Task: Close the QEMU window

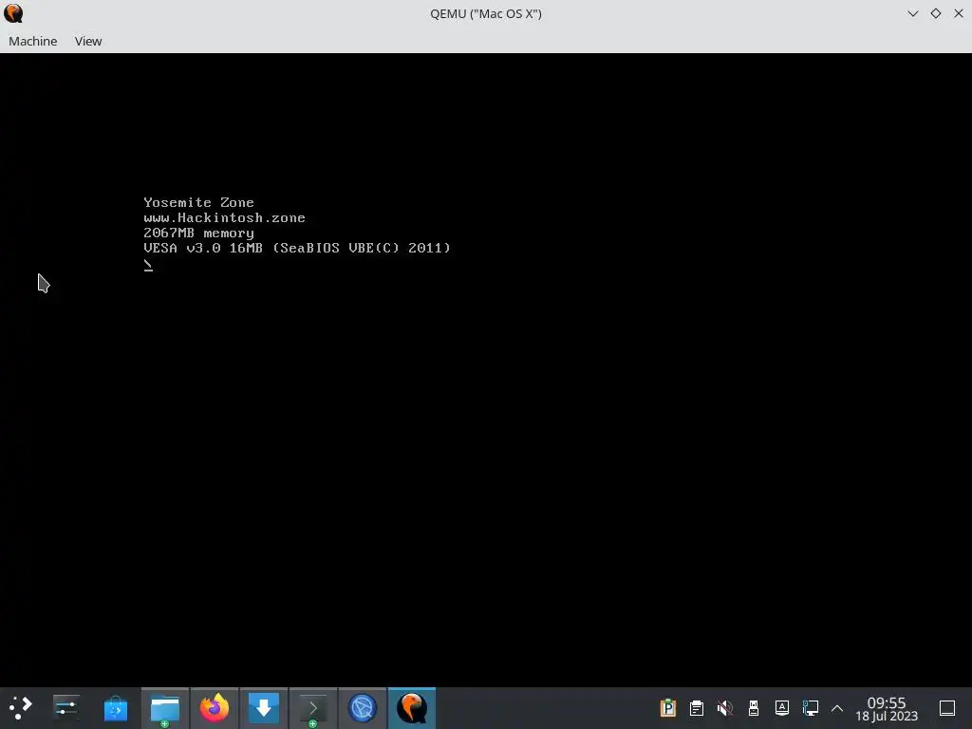Action: click(x=959, y=13)
